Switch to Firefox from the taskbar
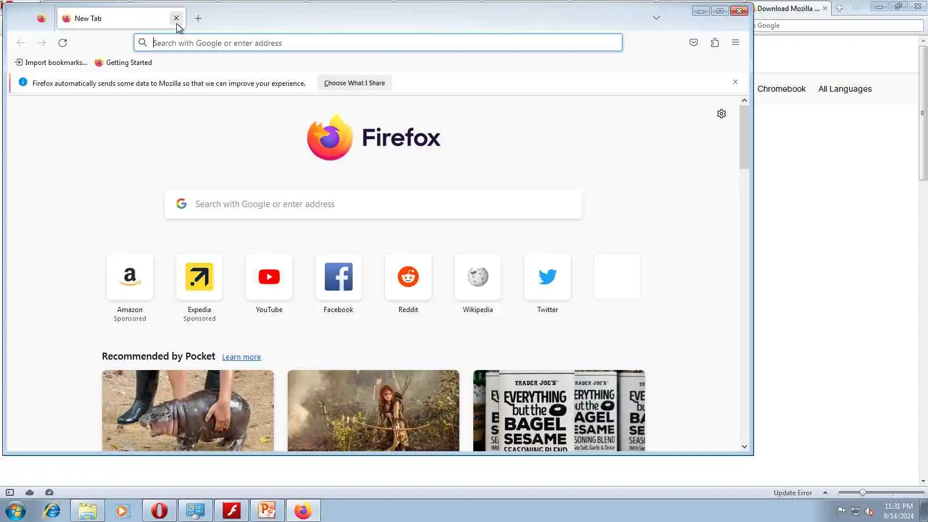 pos(303,511)
